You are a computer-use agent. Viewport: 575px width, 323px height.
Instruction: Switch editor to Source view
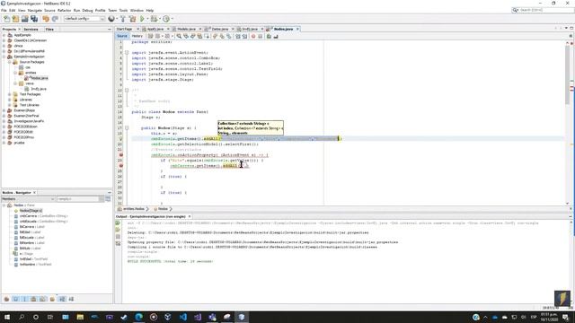tap(122, 36)
